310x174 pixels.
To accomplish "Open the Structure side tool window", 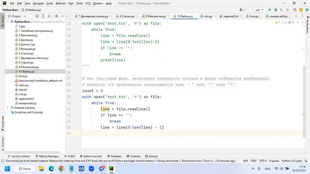I will click(x=2, y=144).
